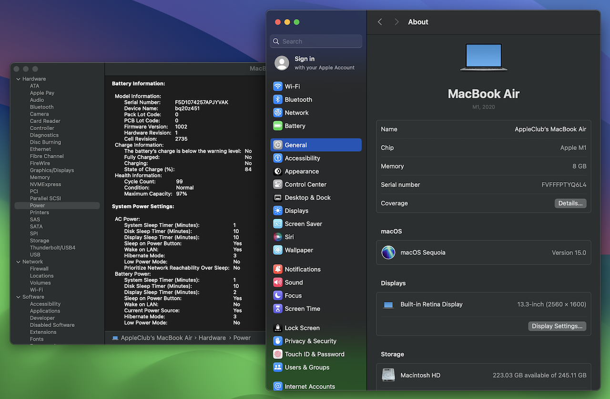The image size is (610, 399).
Task: Open Extensions under Software
Action: click(43, 332)
